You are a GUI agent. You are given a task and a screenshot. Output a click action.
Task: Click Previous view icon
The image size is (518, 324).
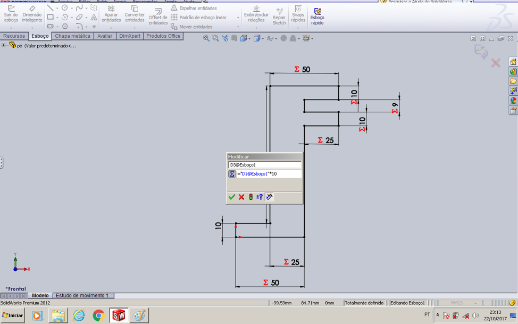point(225,38)
